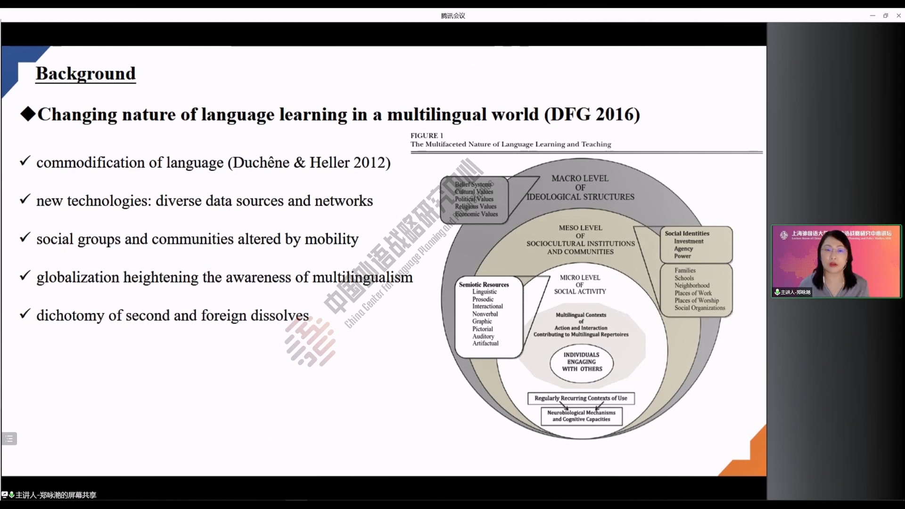Click the "Social Identities" box in figure
Viewport: 905px width, 509px height.
pos(696,244)
